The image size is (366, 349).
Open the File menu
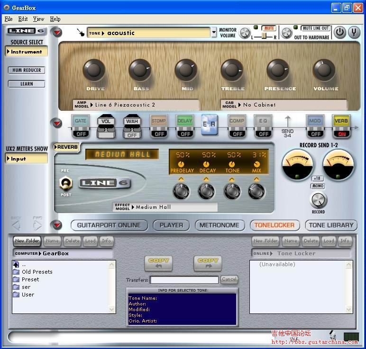click(9, 19)
